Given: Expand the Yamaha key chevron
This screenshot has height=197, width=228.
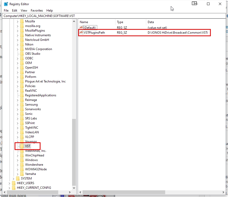Looking at the screenshot, I should [18, 174].
